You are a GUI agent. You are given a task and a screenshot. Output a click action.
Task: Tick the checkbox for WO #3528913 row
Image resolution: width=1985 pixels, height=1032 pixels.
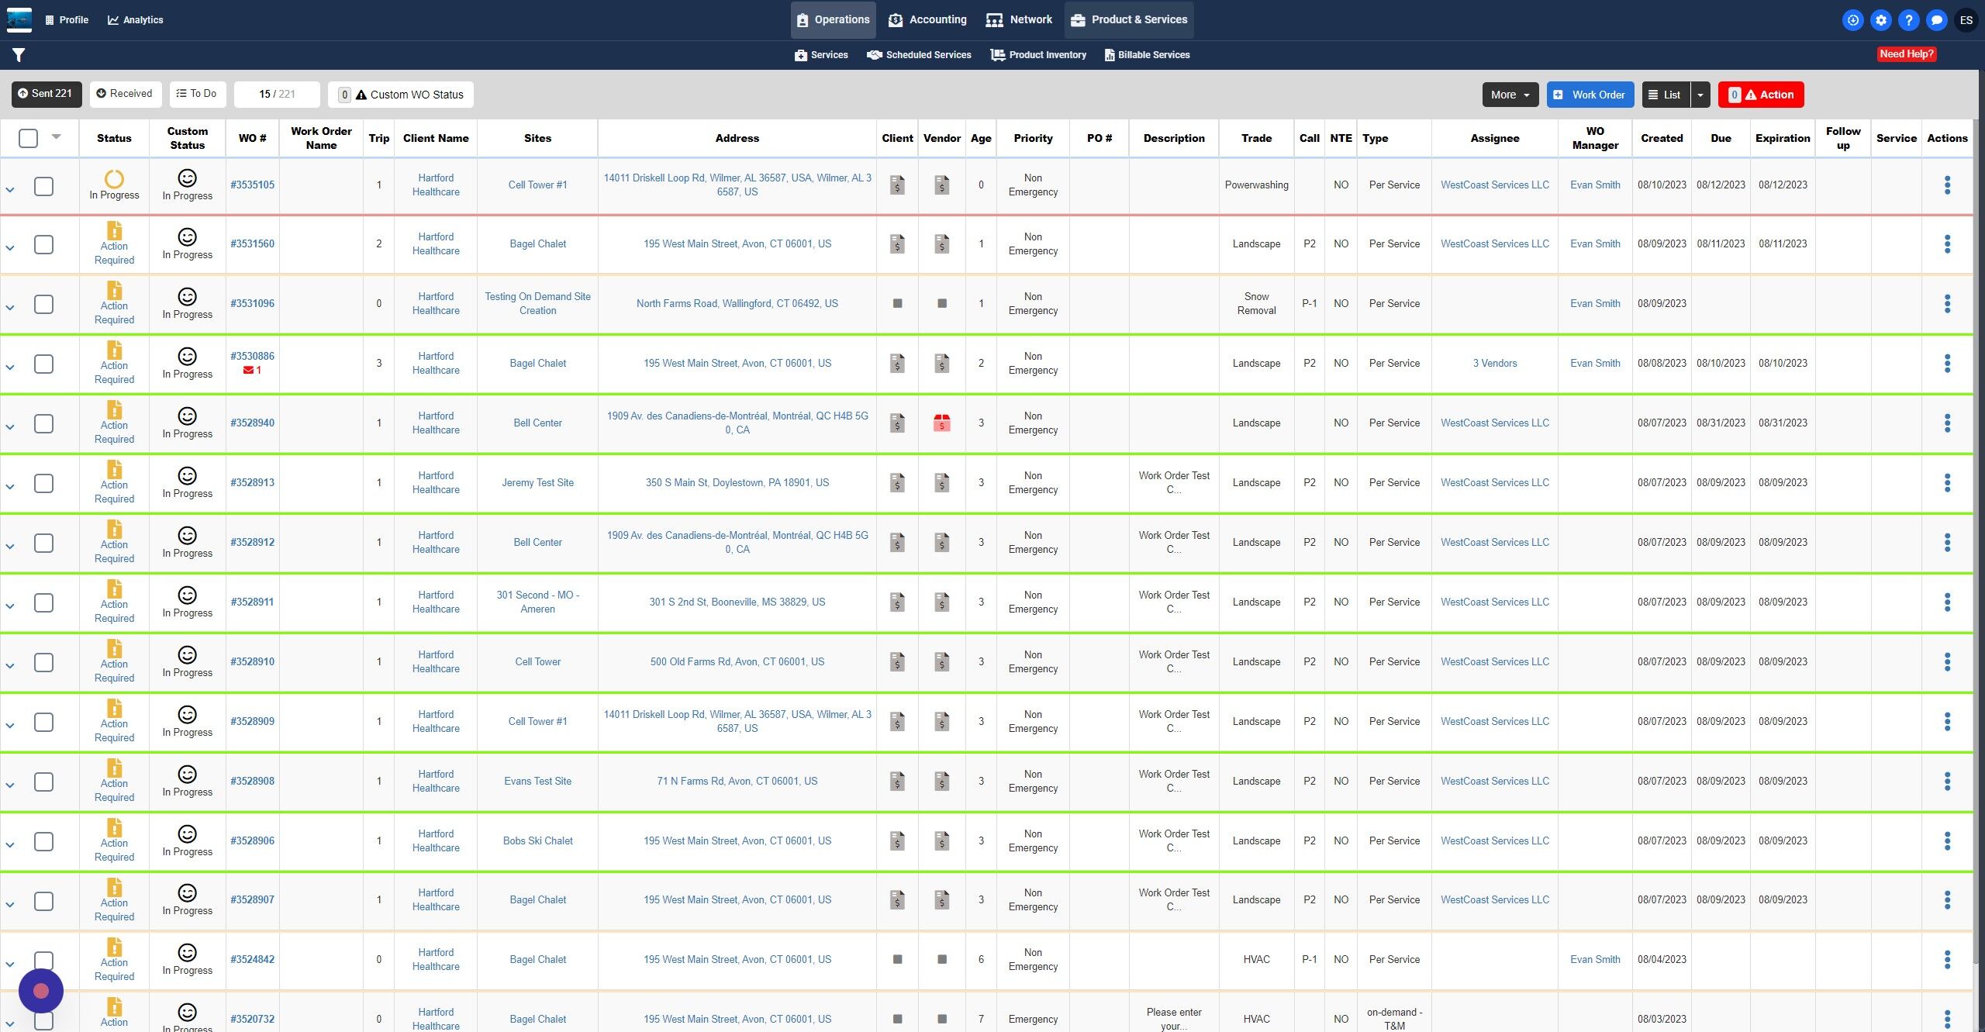pyautogui.click(x=44, y=484)
